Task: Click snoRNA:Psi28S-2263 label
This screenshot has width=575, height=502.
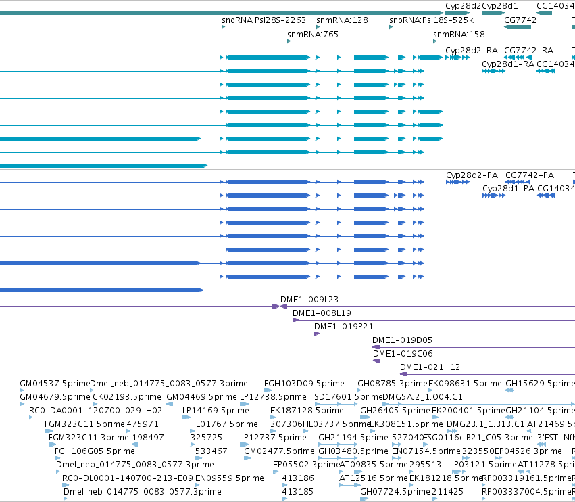Action: click(264, 20)
